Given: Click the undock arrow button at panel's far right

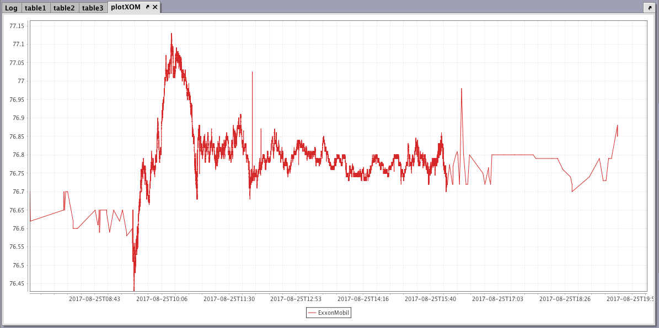Looking at the screenshot, I should (649, 8).
